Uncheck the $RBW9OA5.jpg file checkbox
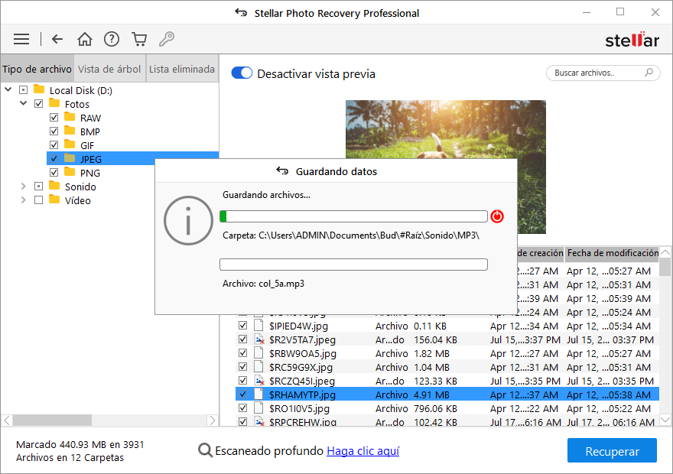This screenshot has height=474, width=673. (x=242, y=354)
